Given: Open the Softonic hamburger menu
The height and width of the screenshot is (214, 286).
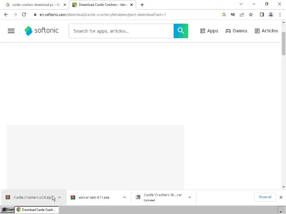Looking at the screenshot, I should 11,31.
